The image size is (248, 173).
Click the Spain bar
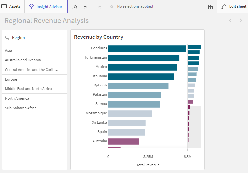click(127, 132)
